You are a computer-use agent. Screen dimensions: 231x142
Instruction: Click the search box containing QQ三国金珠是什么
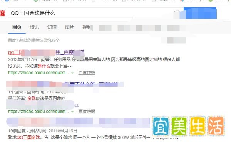pyautogui.click(x=96, y=13)
